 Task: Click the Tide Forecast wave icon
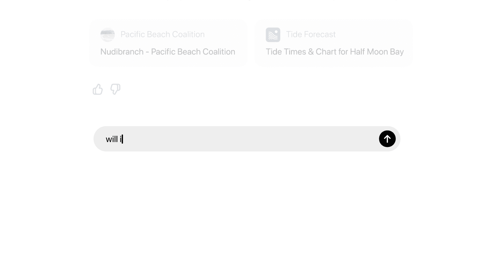click(273, 34)
